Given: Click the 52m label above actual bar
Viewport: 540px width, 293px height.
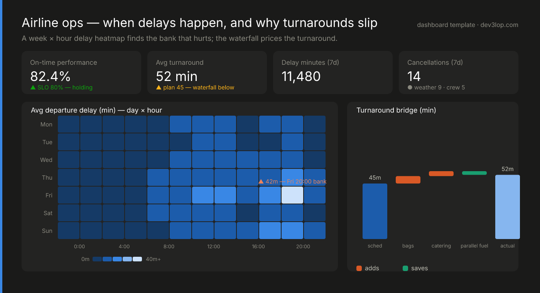Looking at the screenshot, I should click(x=508, y=169).
